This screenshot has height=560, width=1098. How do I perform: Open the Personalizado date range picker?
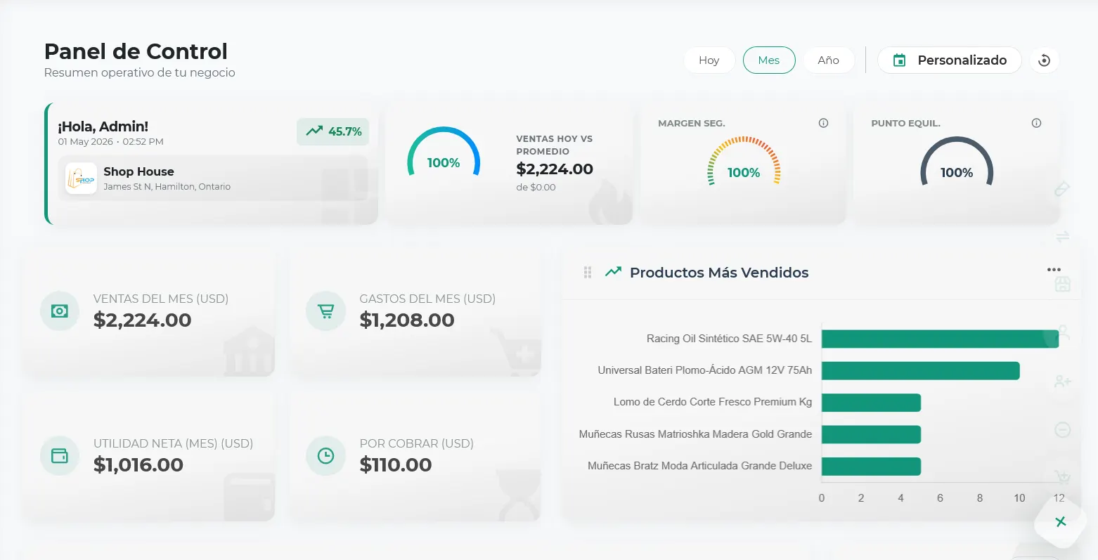pos(950,60)
